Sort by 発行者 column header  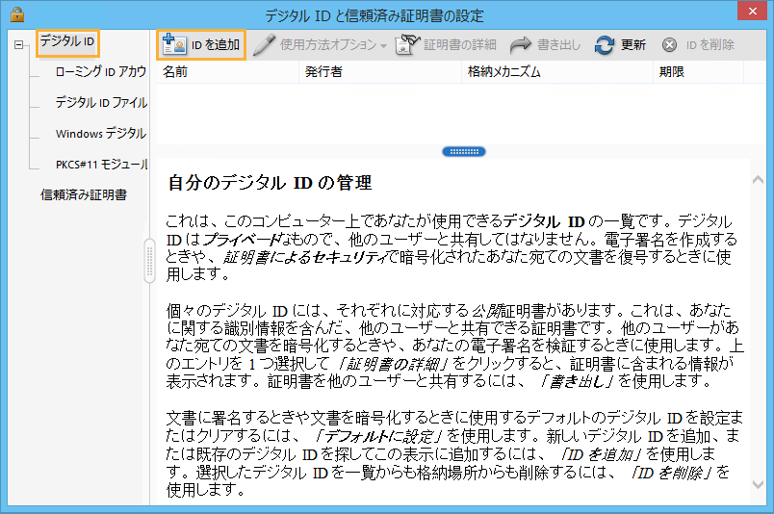380,72
